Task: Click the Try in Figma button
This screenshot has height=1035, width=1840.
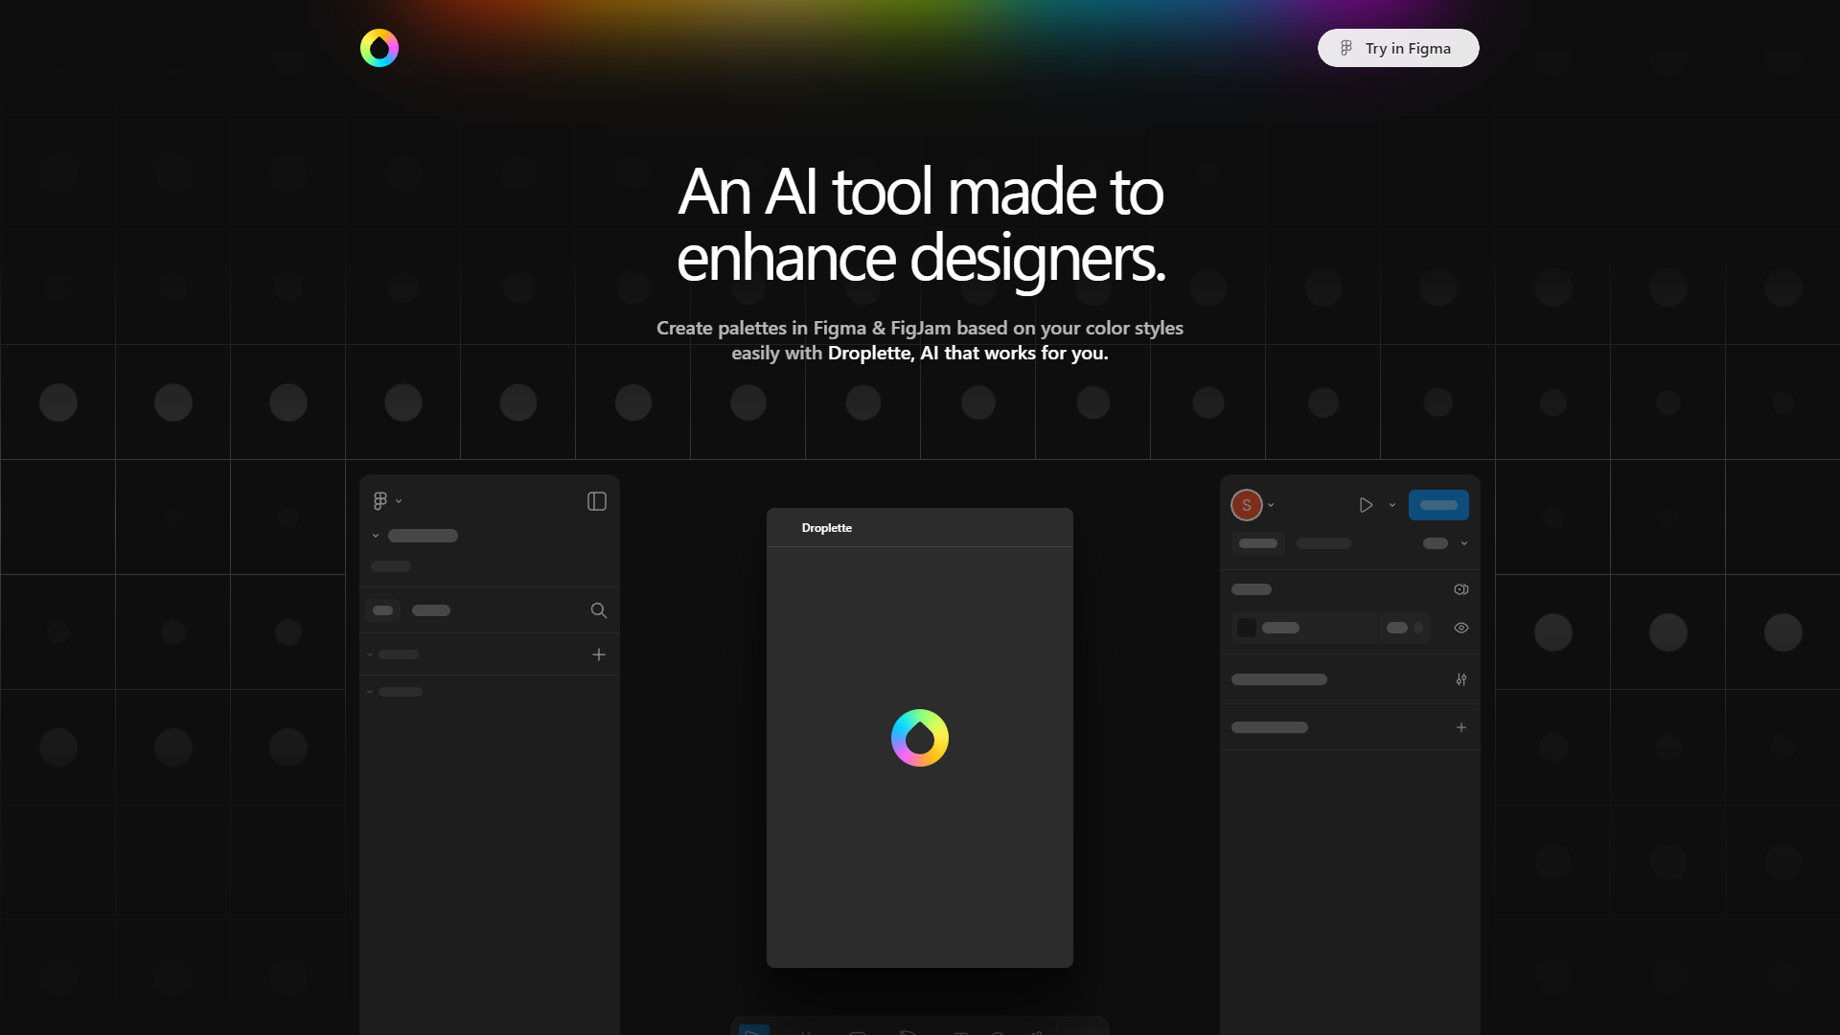Action: pyautogui.click(x=1398, y=48)
